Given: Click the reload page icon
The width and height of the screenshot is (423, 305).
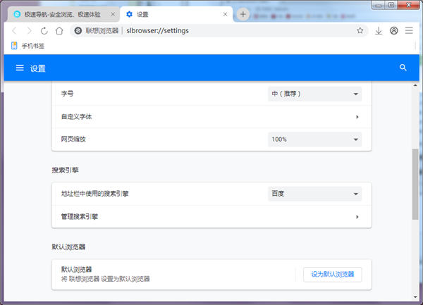Looking at the screenshot, I should [x=44, y=31].
